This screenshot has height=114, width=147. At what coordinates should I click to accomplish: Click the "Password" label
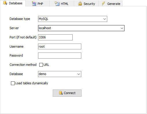point(16,55)
